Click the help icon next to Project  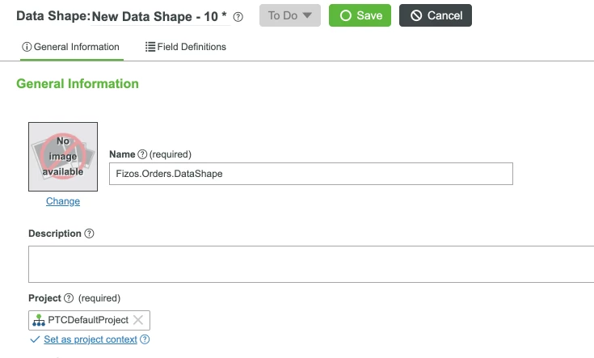coord(69,298)
